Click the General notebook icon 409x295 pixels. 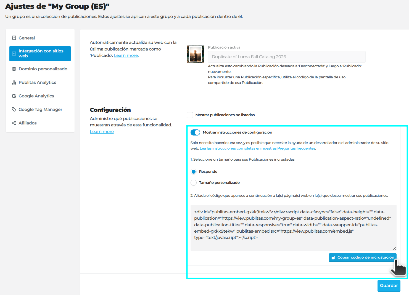click(14, 38)
